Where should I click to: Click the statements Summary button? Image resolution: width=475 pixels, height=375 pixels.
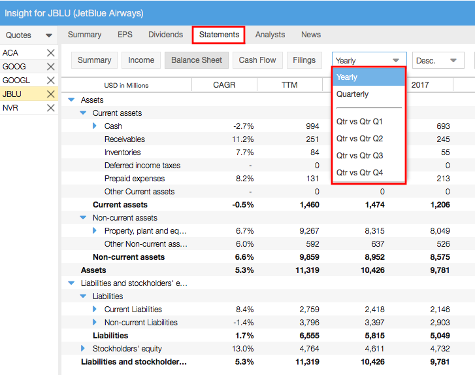click(94, 60)
